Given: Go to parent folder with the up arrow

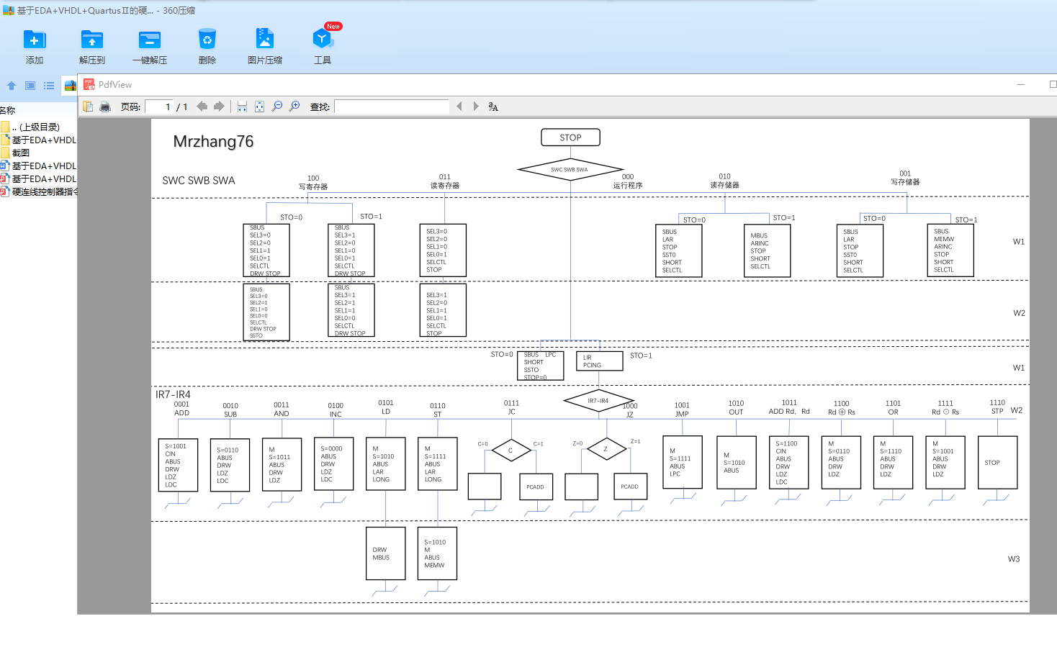Looking at the screenshot, I should point(11,85).
